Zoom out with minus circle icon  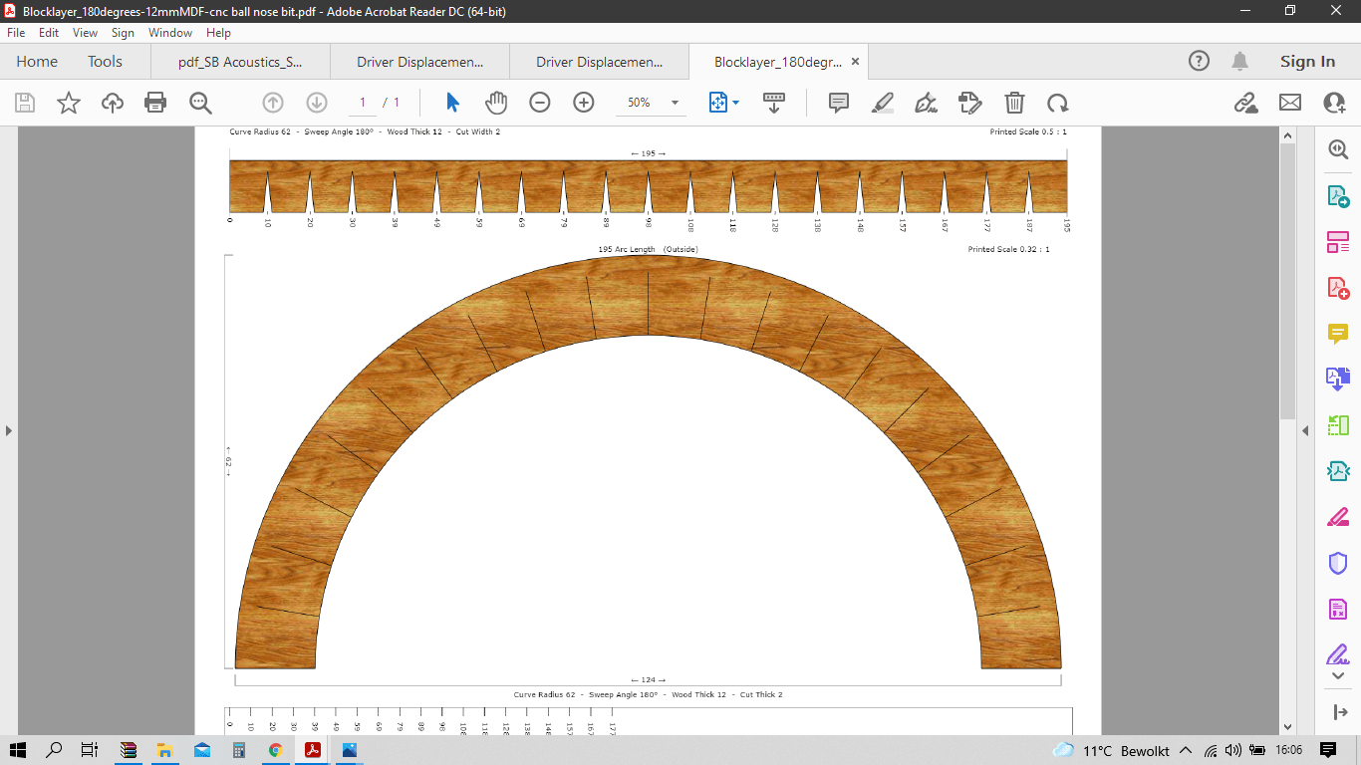pyautogui.click(x=540, y=103)
